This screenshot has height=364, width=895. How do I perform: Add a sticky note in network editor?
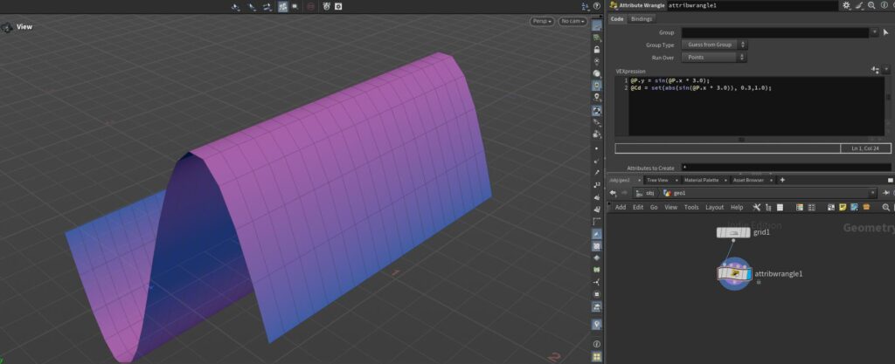click(842, 207)
